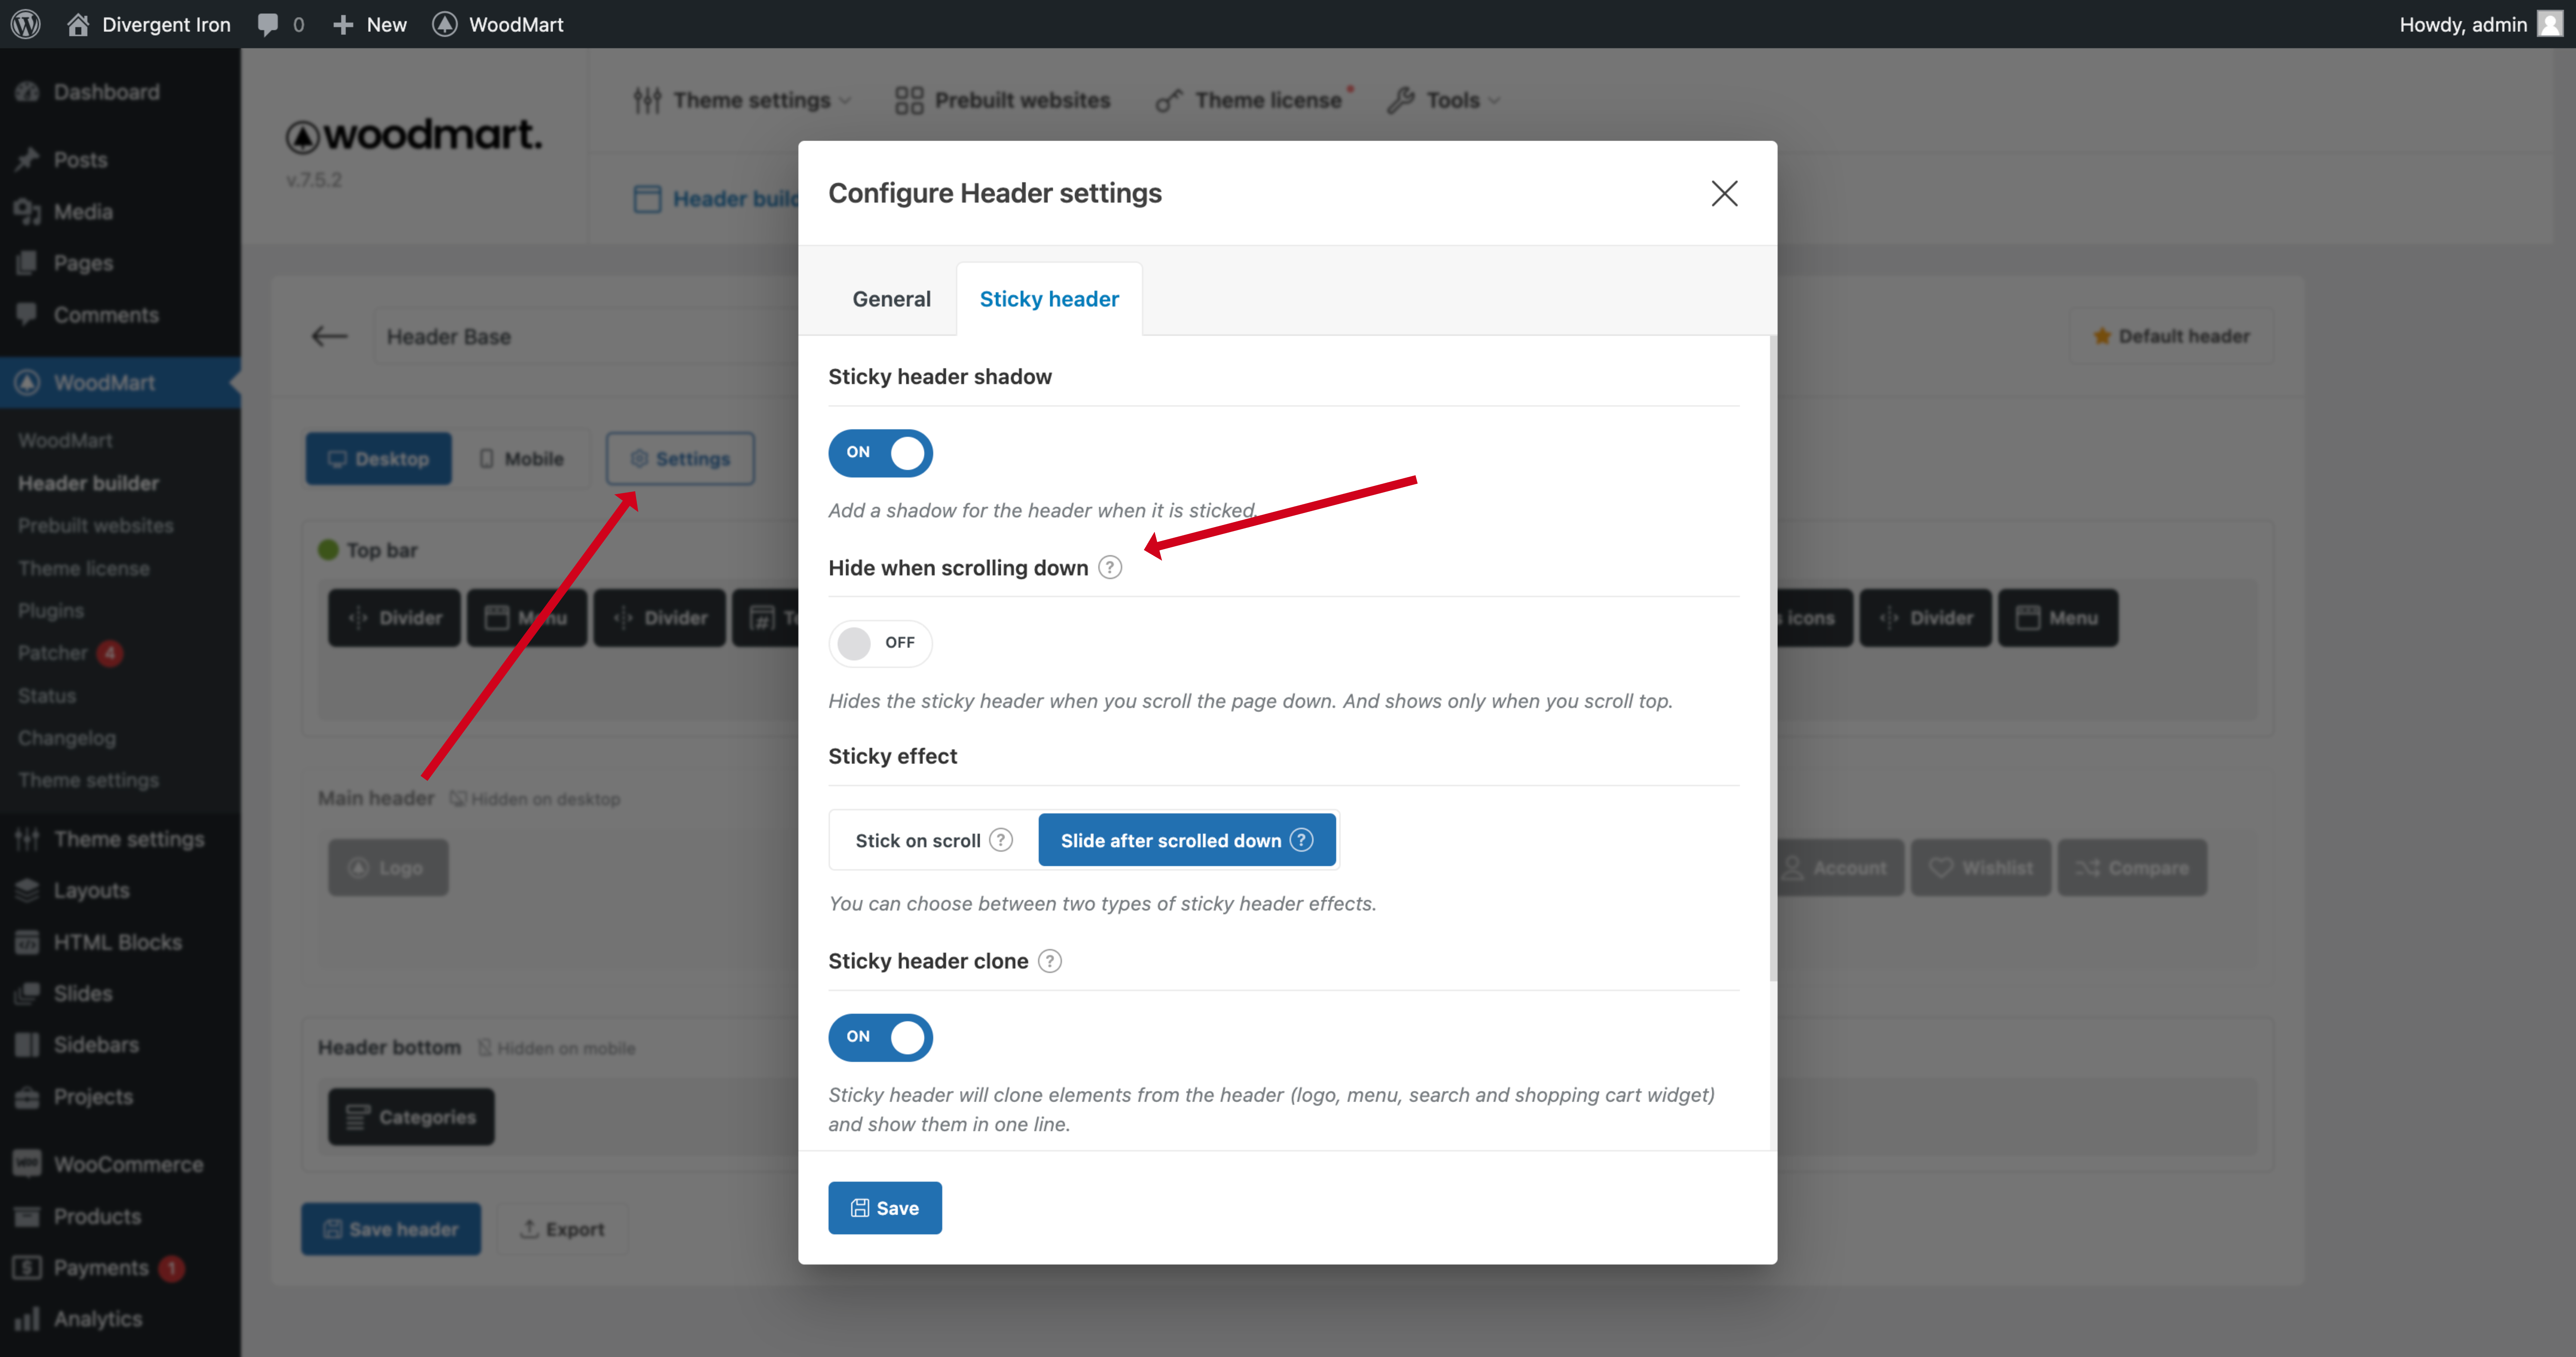Open help icon in Stick on scroll
This screenshot has height=1357, width=2576.
pos(1001,840)
